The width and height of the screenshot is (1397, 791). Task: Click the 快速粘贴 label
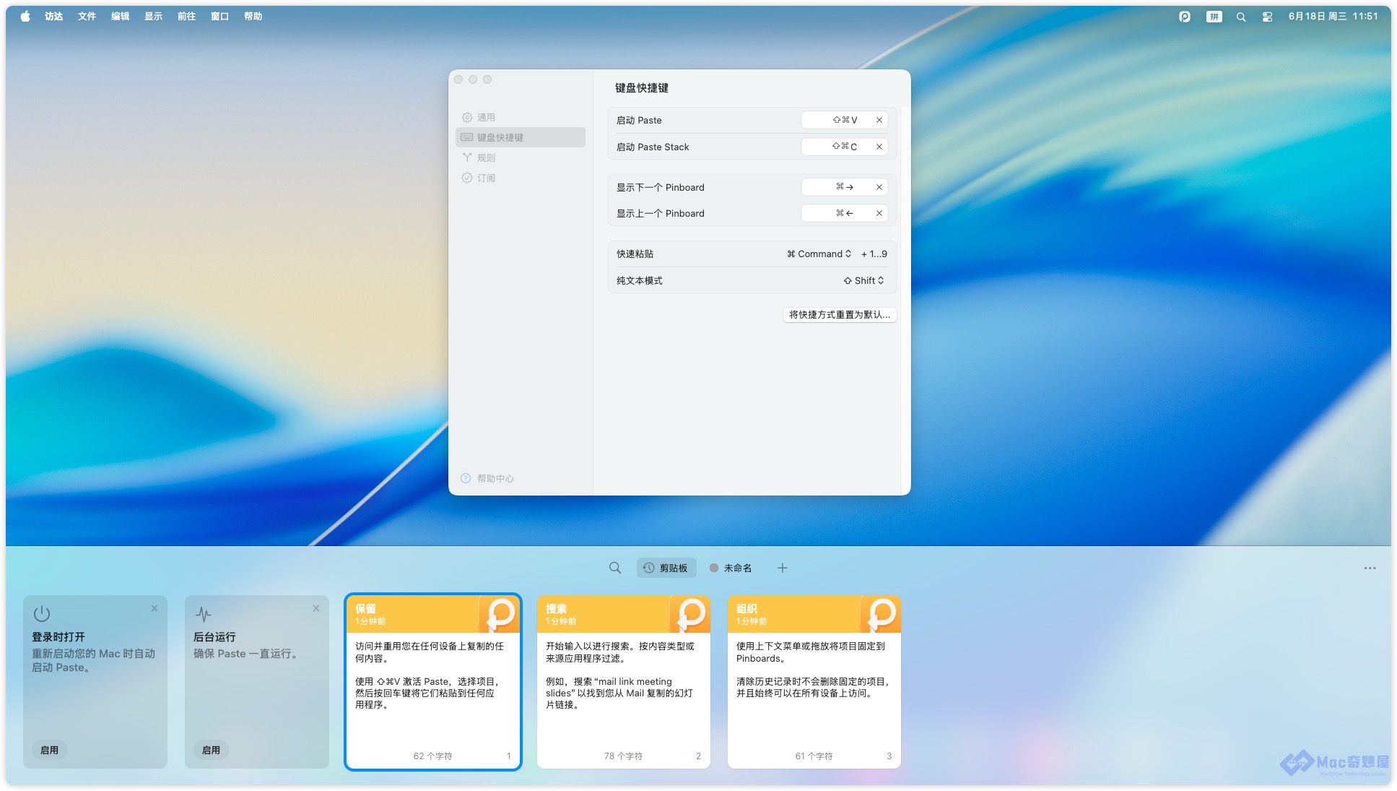tap(635, 254)
